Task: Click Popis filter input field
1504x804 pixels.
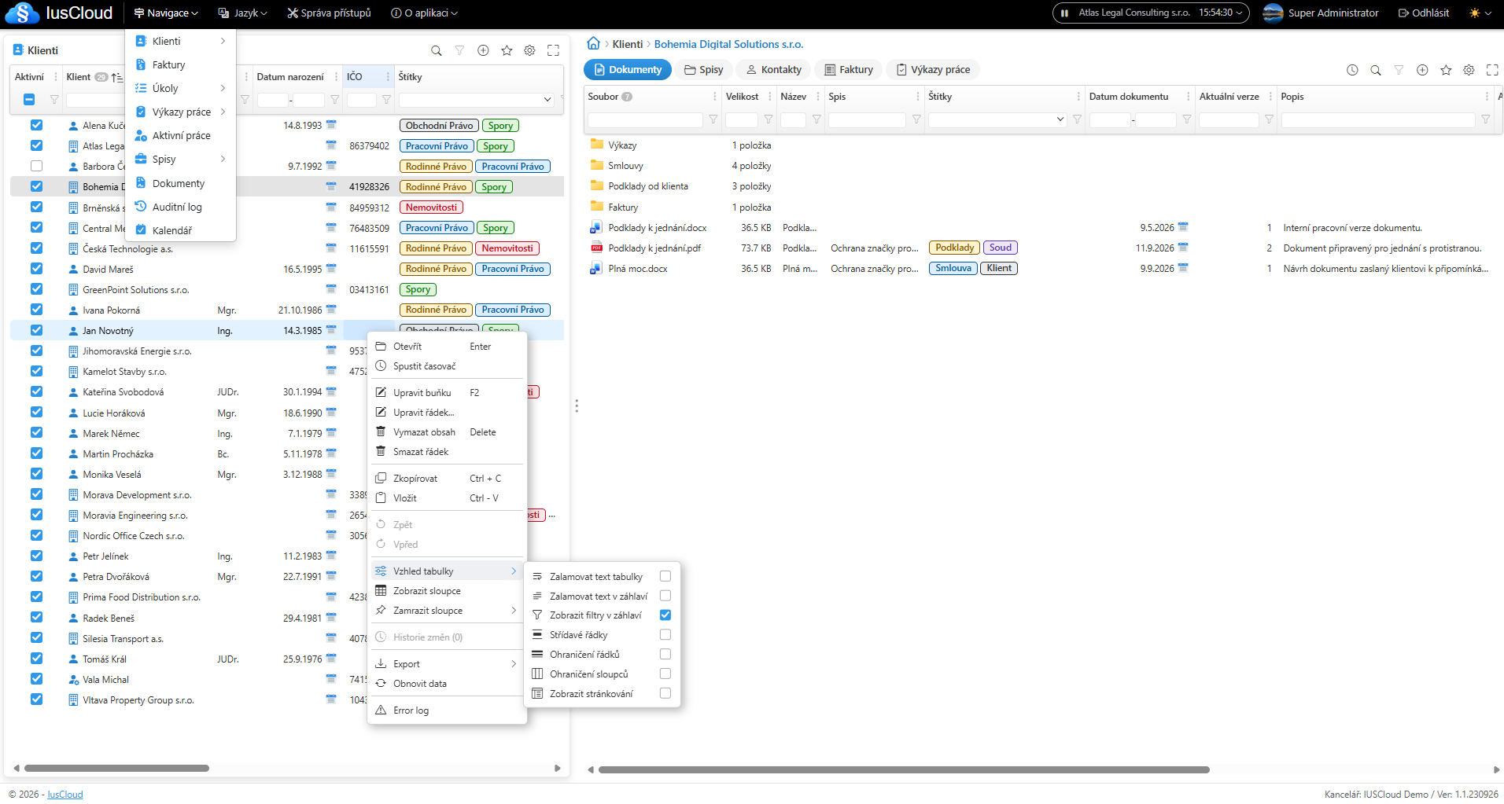Action: (x=1378, y=119)
